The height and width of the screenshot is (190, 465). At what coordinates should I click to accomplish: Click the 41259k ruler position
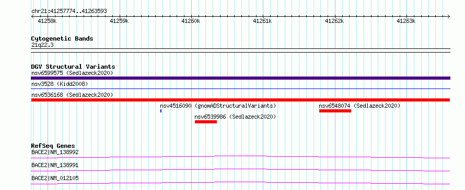click(119, 21)
